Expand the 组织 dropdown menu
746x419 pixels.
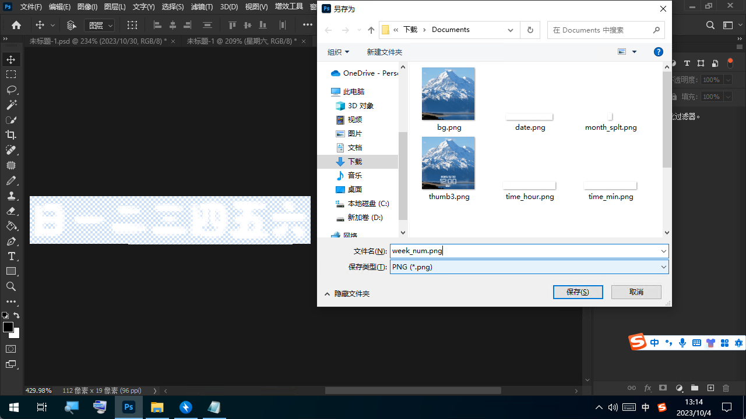(x=338, y=52)
